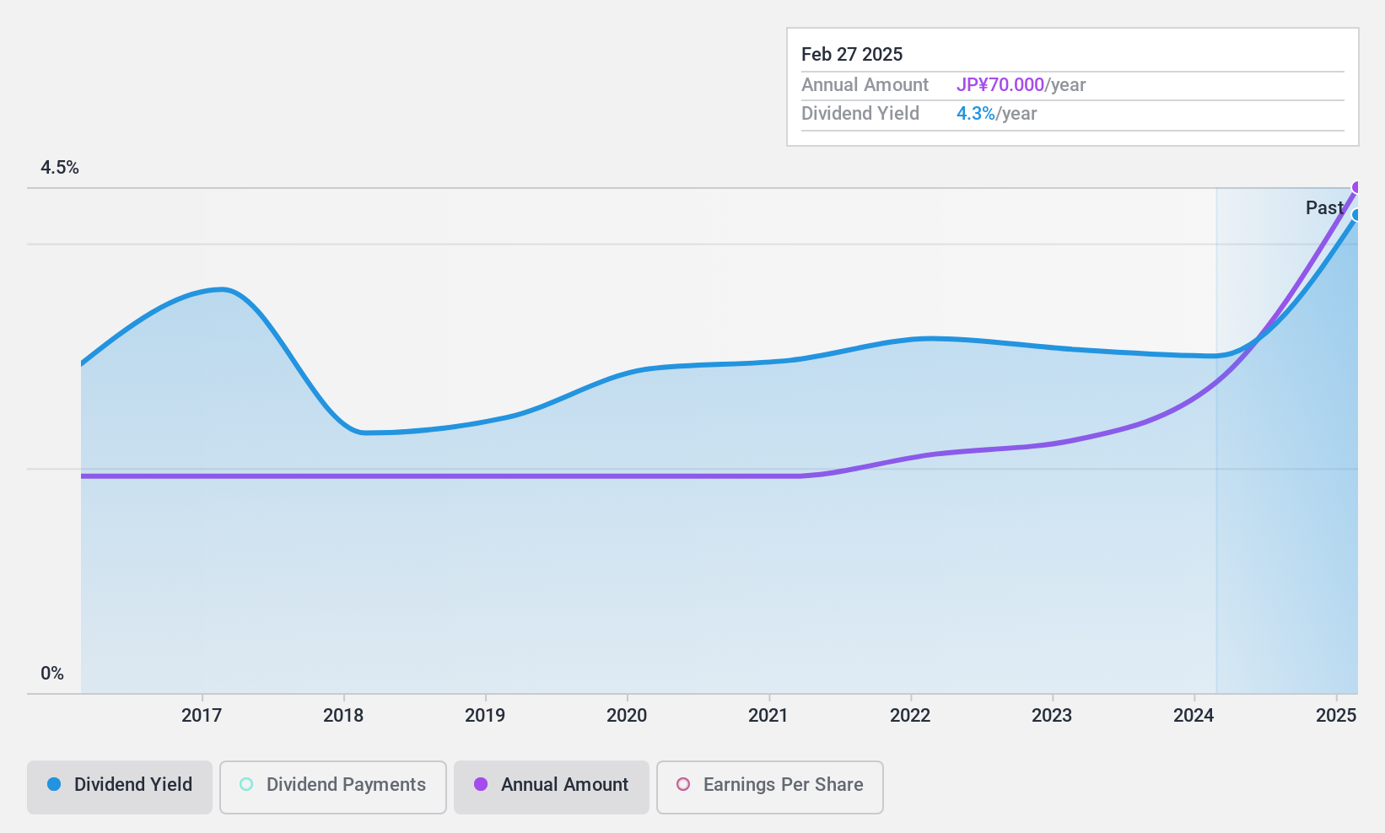Click the 0% y-axis label
Image resolution: width=1385 pixels, height=833 pixels.
[x=52, y=674]
